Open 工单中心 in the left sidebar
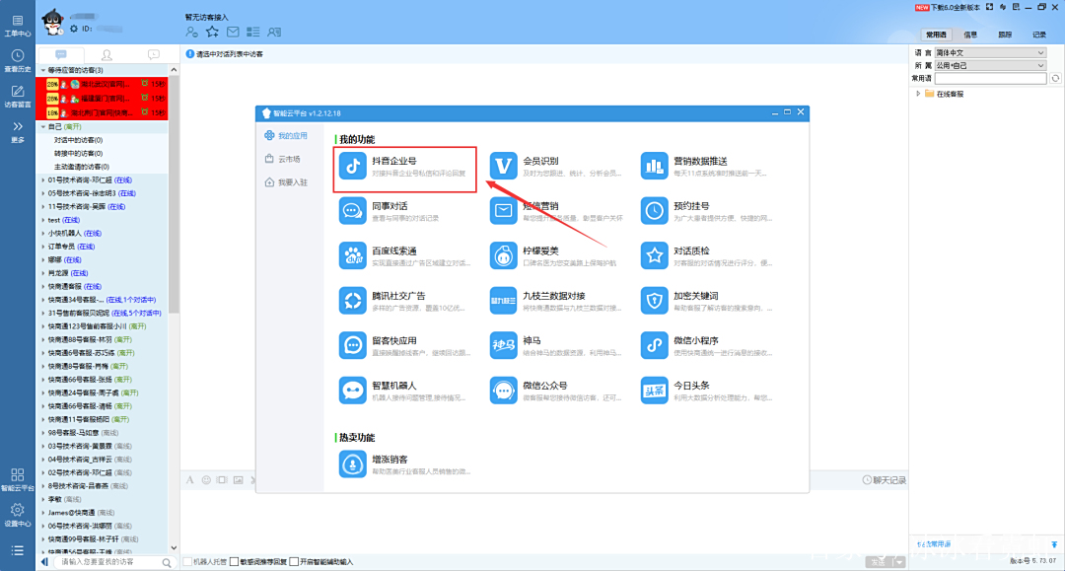This screenshot has height=571, width=1065. 18,26
